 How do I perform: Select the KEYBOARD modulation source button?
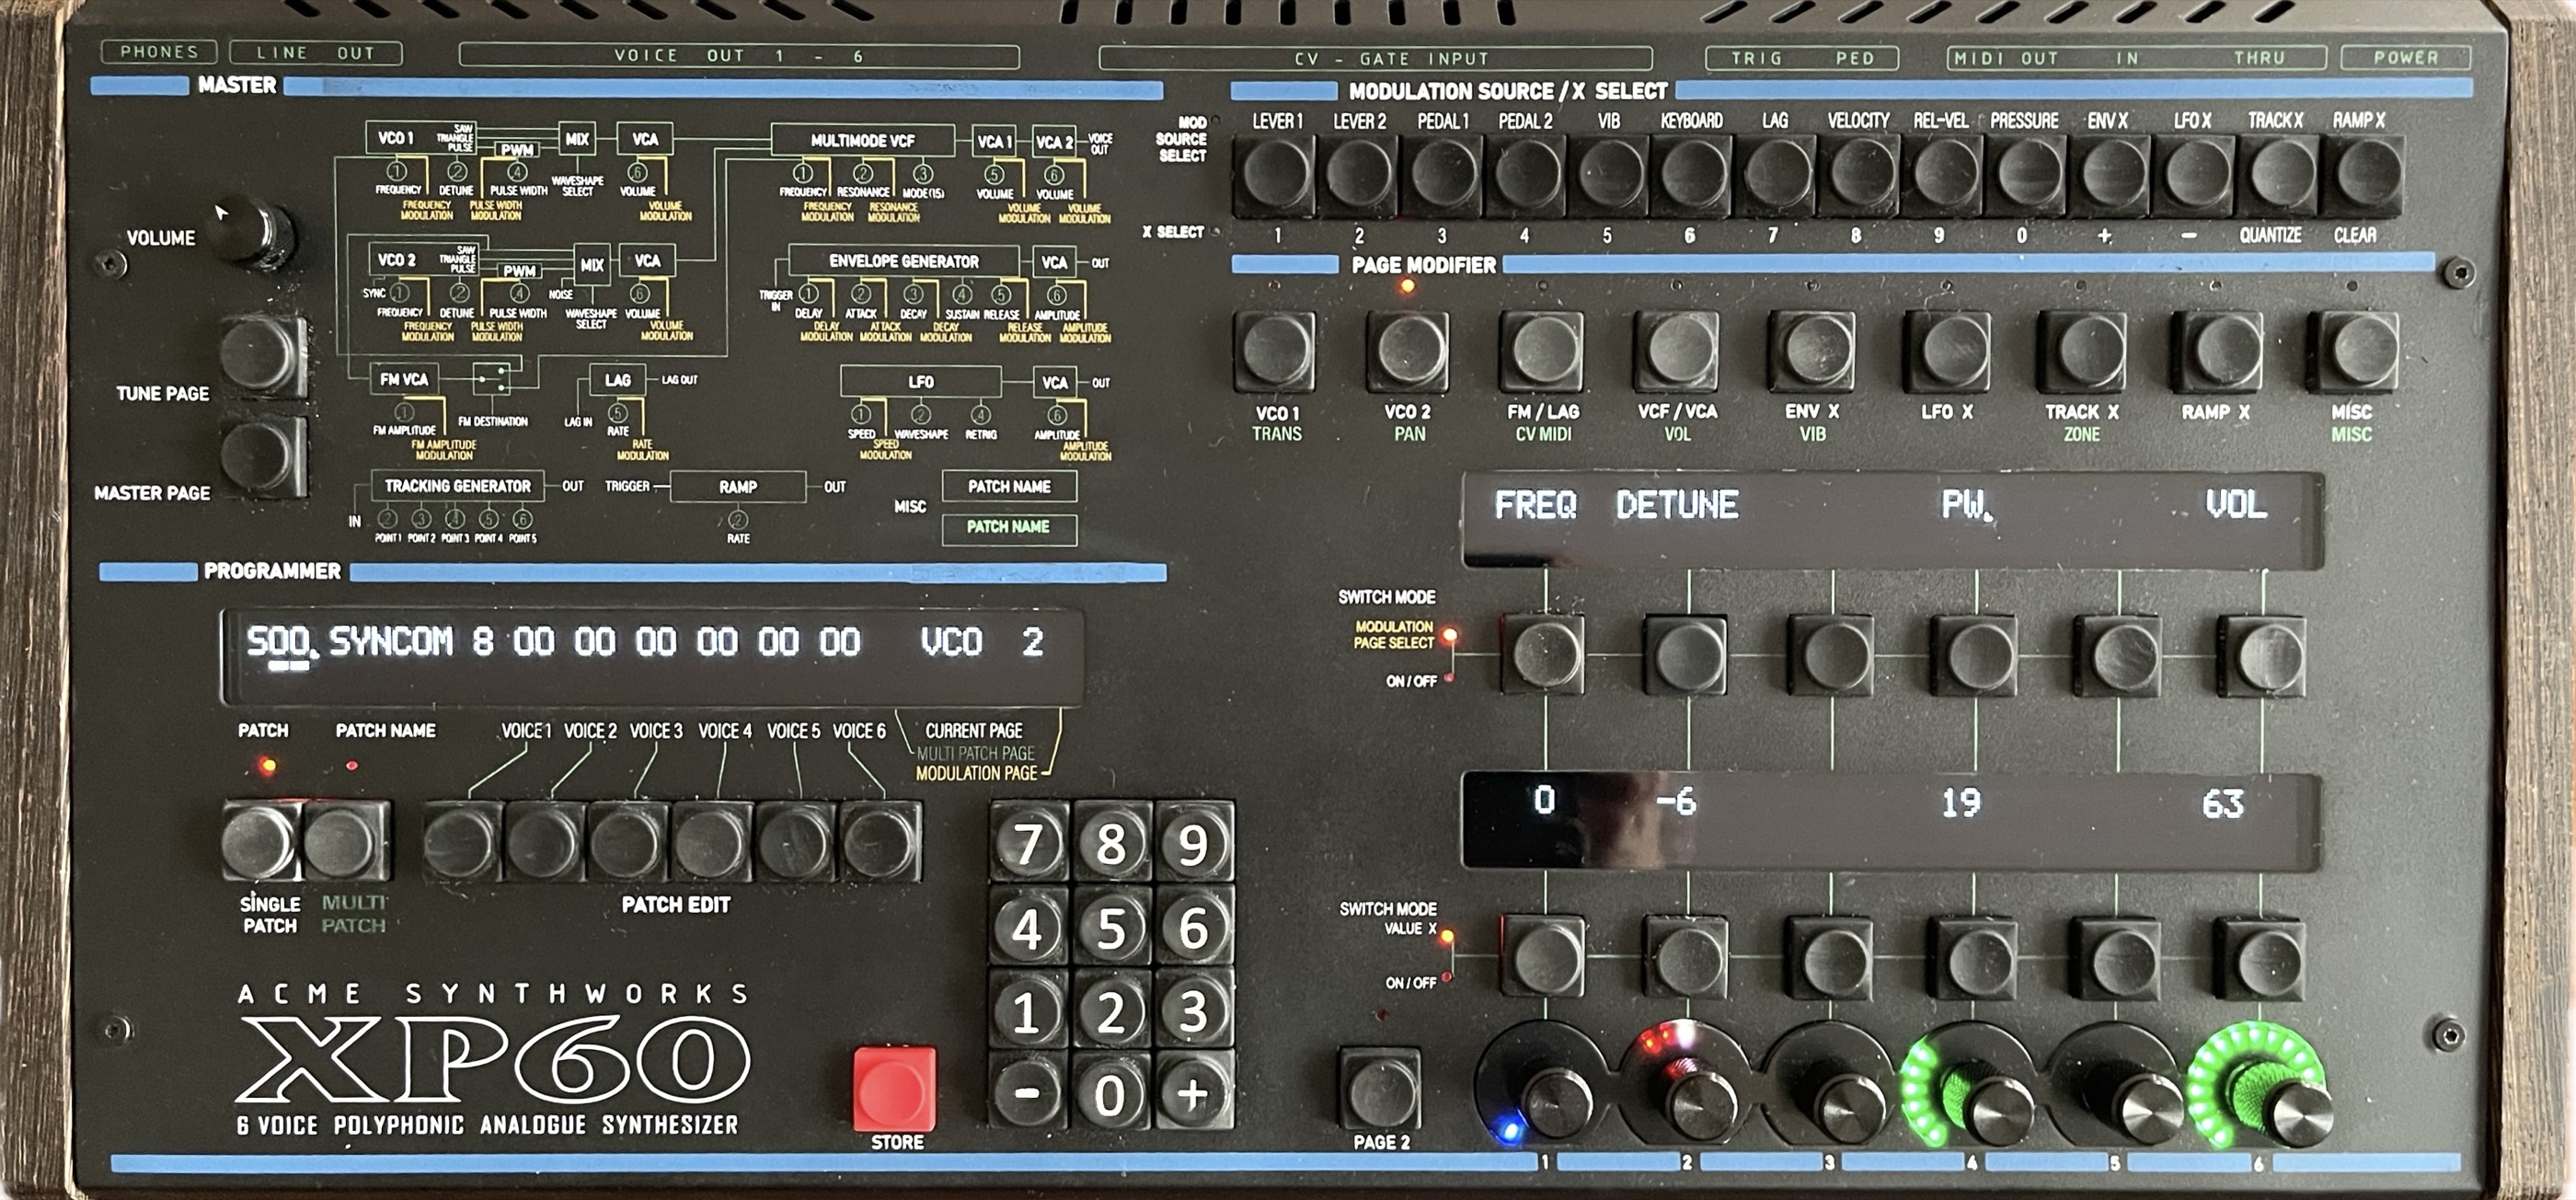1691,176
